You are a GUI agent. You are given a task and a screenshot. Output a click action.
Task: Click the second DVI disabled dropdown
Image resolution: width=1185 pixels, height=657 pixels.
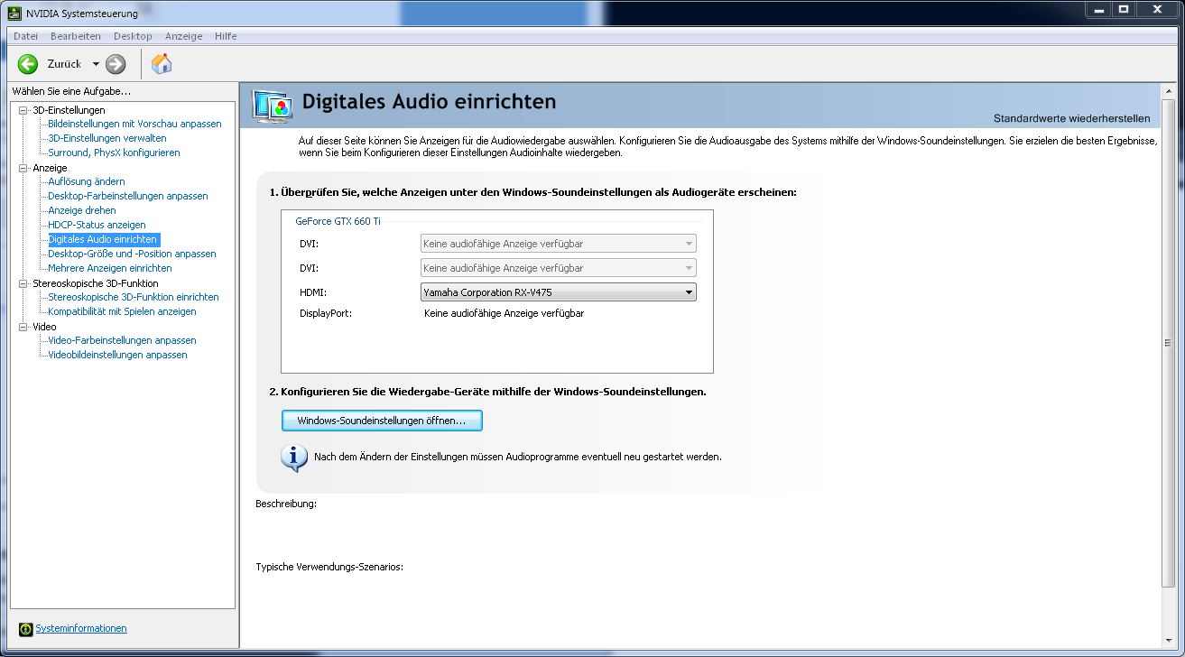pos(559,268)
